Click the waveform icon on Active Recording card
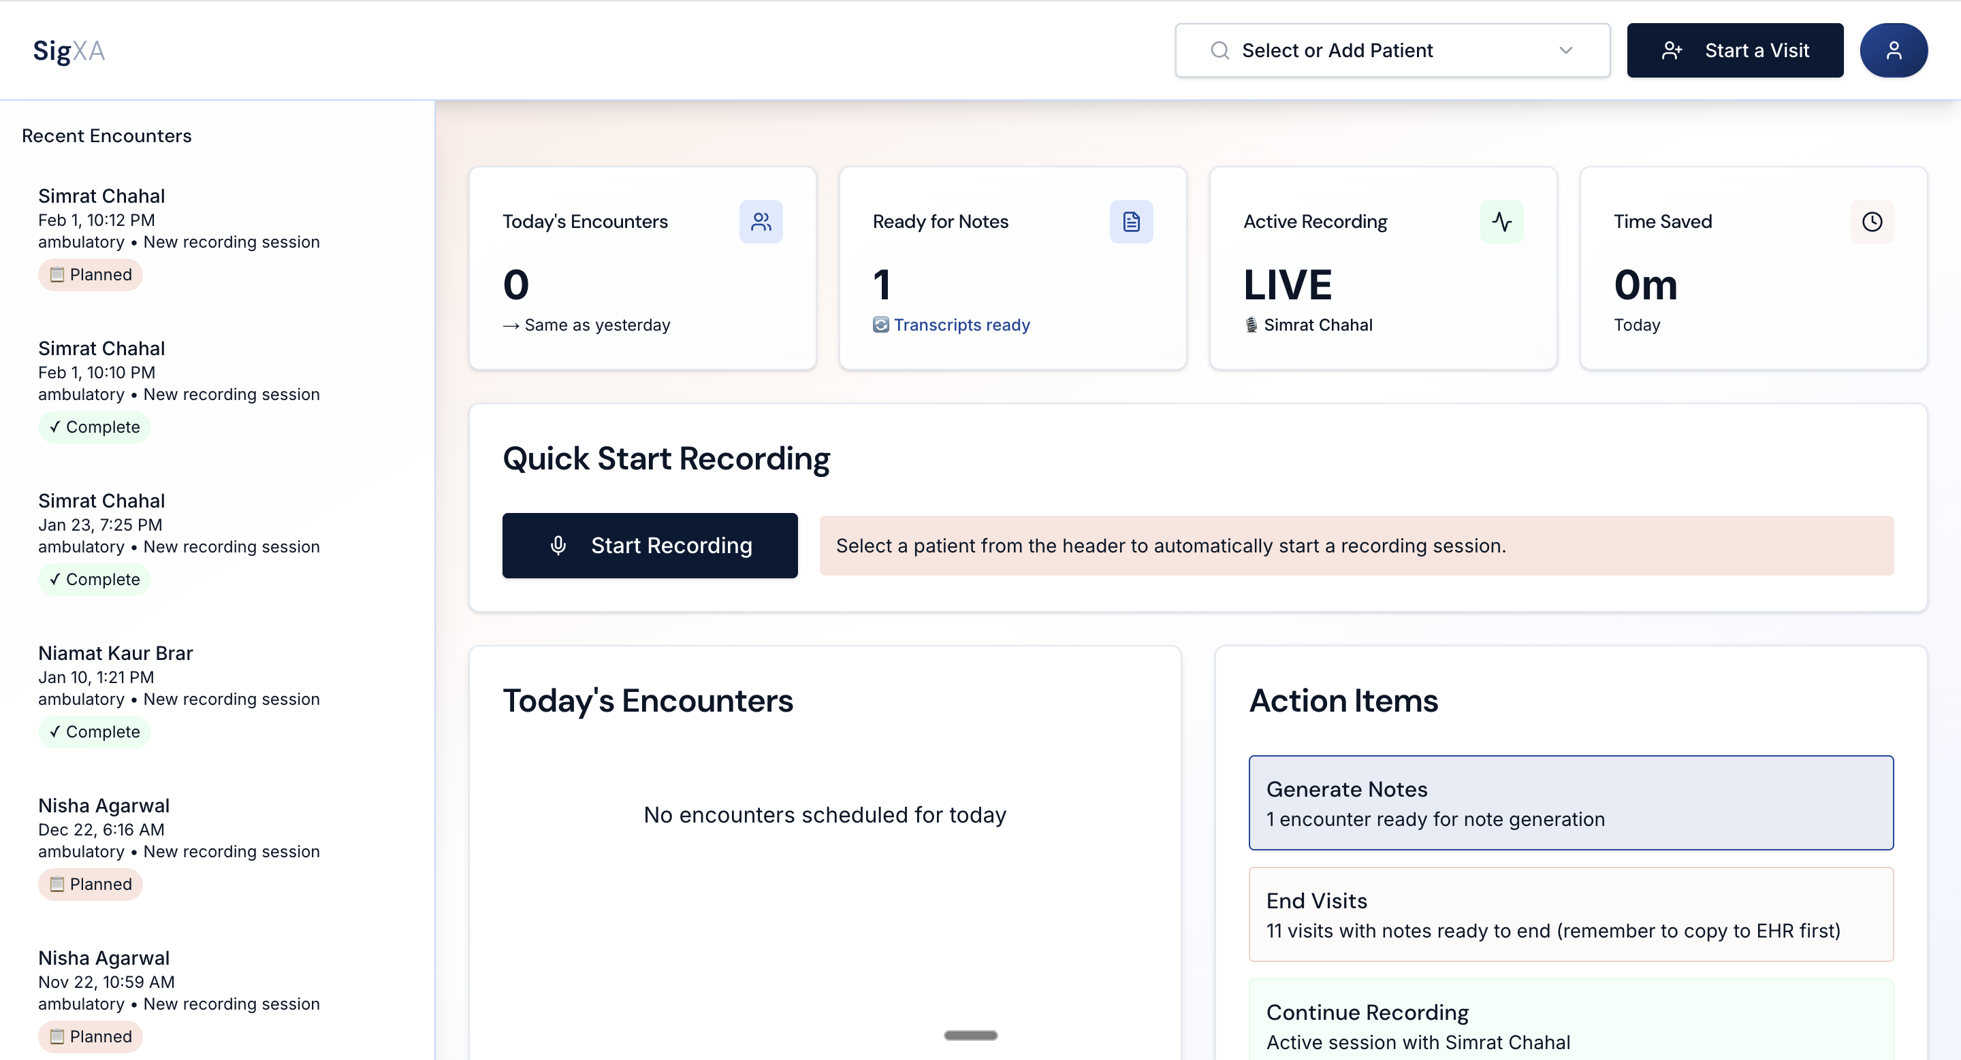Image resolution: width=1961 pixels, height=1060 pixels. tap(1502, 221)
